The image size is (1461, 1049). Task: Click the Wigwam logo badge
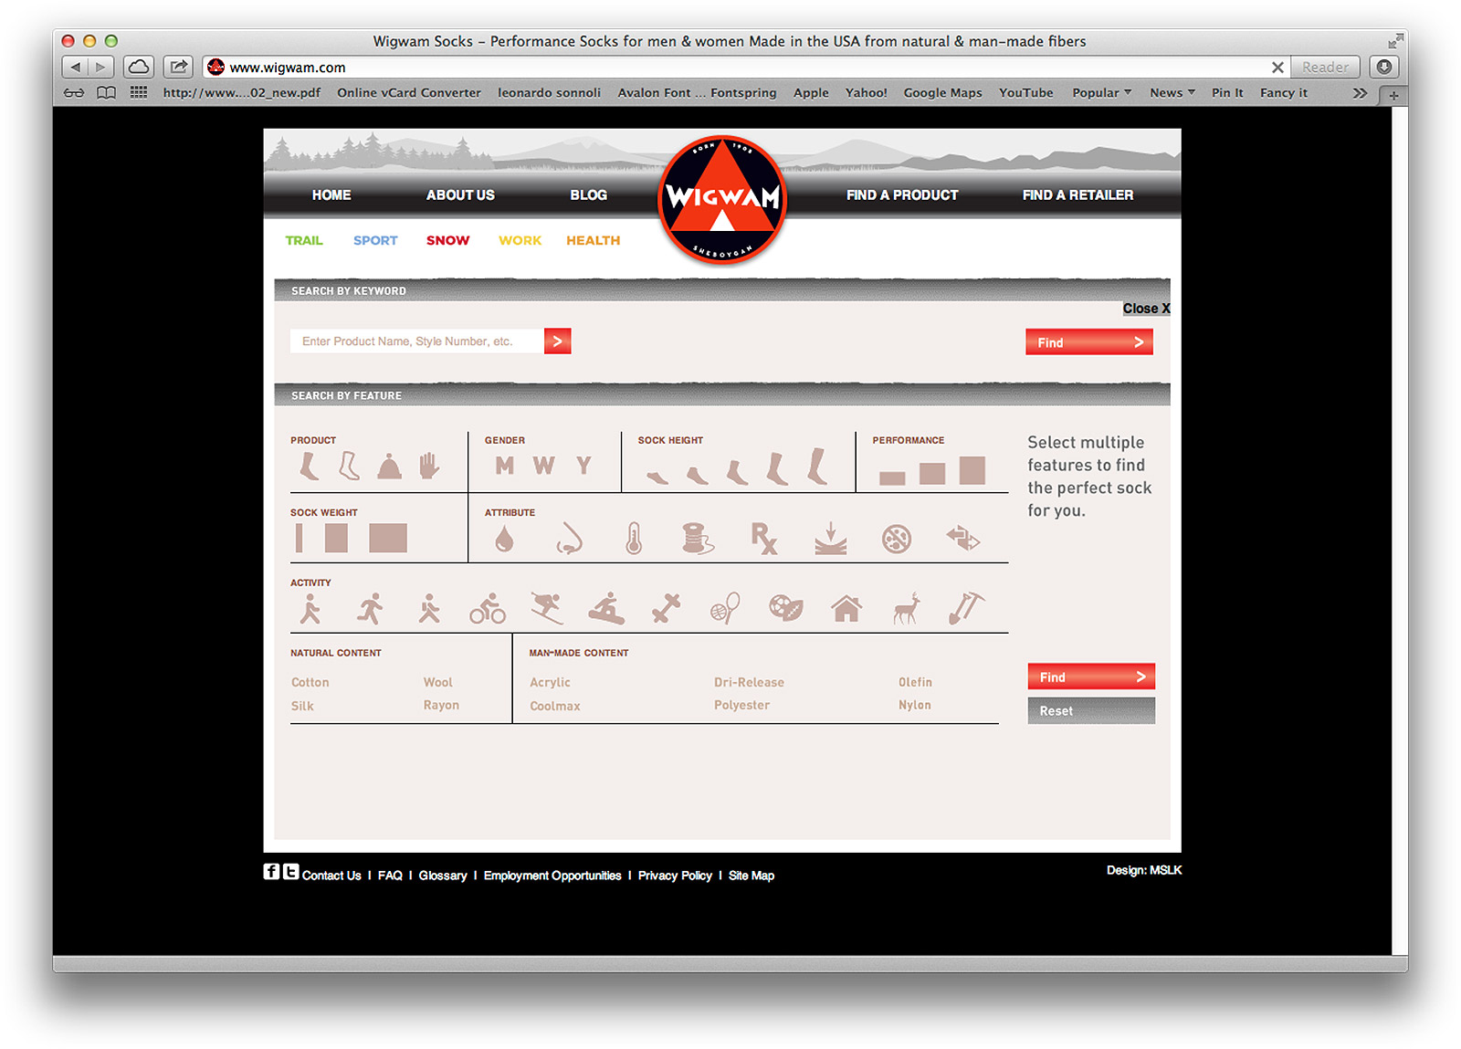(x=722, y=200)
